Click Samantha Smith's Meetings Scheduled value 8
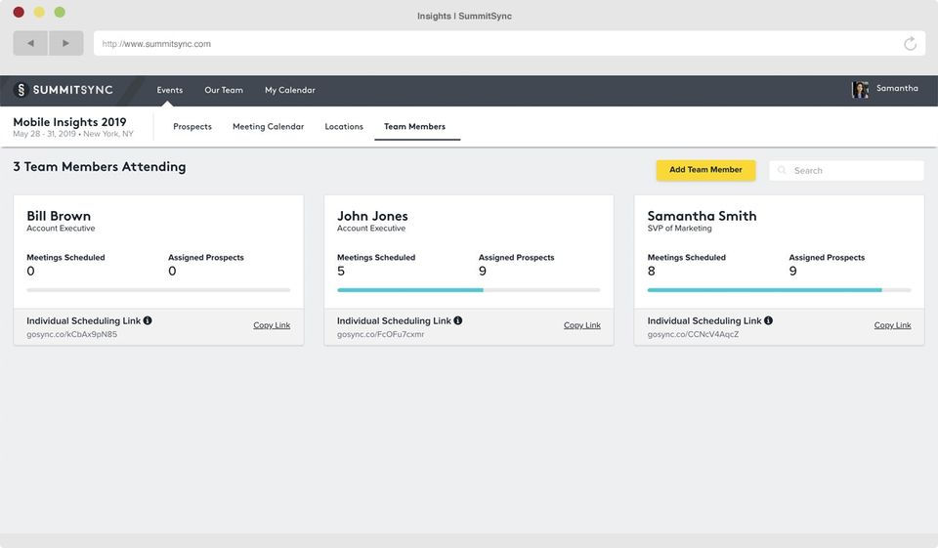The height and width of the screenshot is (548, 938). (652, 271)
